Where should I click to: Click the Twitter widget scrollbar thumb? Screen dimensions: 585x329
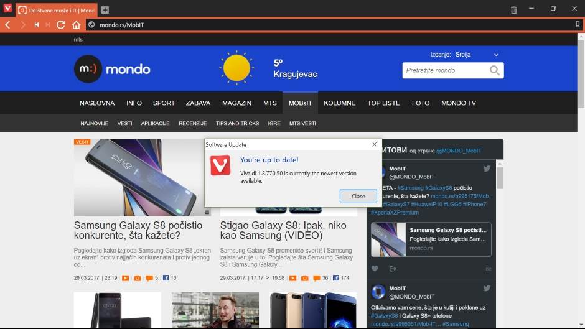pos(499,178)
